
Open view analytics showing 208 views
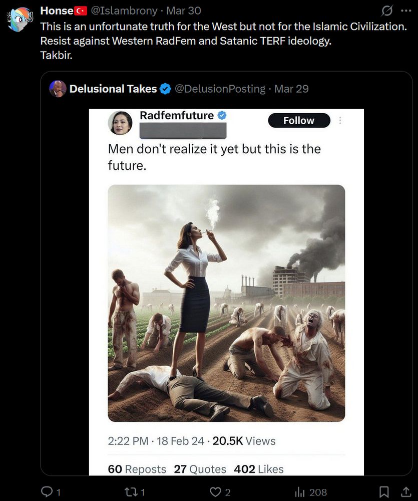[x=301, y=492]
